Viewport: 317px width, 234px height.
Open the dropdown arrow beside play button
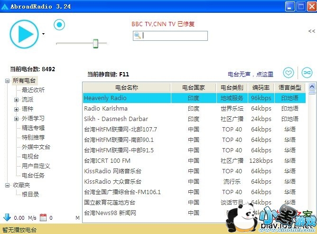point(44,34)
